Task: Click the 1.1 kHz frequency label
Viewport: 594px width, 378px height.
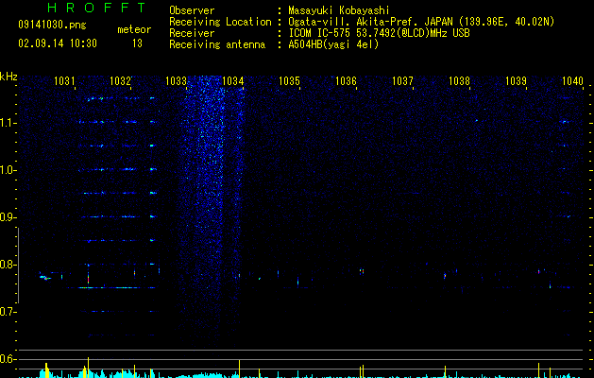Action: point(8,123)
